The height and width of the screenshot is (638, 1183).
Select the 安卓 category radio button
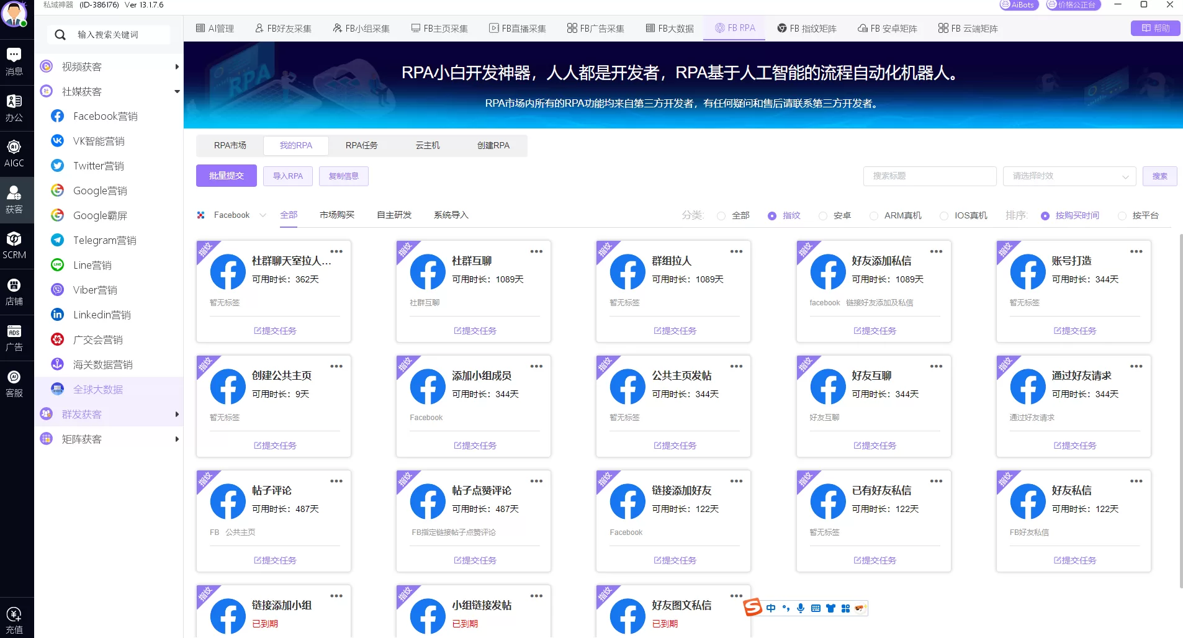(822, 216)
